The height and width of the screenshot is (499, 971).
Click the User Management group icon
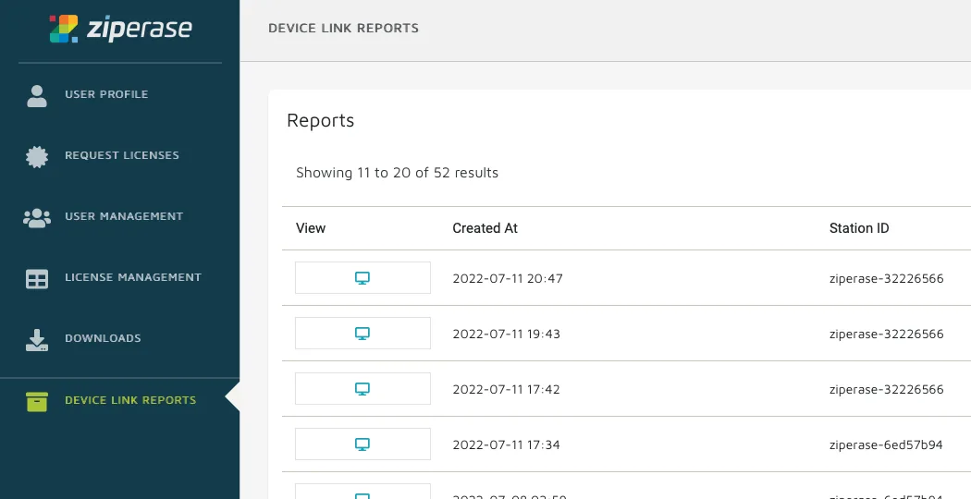(37, 218)
